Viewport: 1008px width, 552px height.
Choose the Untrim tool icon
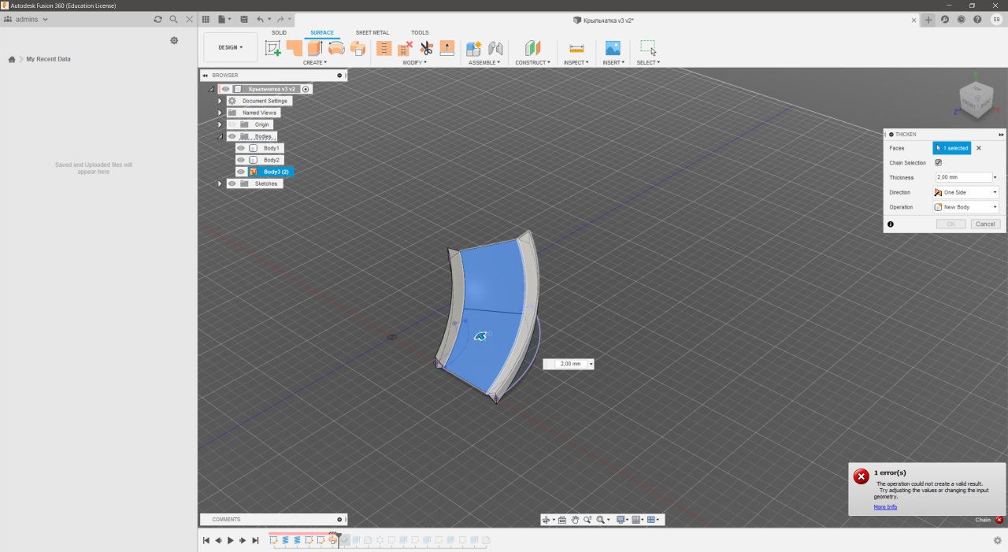pyautogui.click(x=404, y=48)
